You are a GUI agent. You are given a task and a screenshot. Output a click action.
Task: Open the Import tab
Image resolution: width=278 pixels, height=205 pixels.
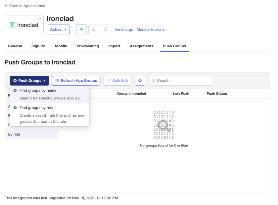pyautogui.click(x=115, y=46)
